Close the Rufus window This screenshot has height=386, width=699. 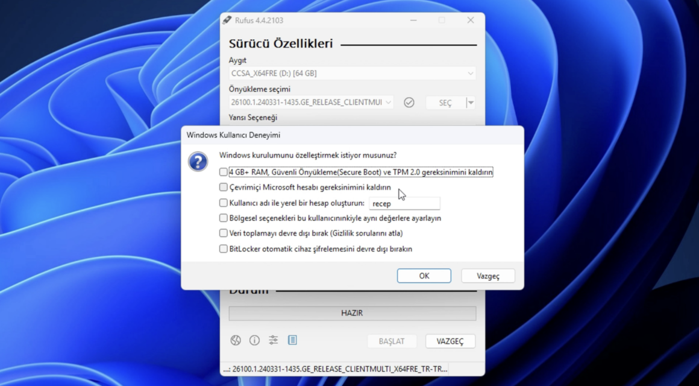click(x=470, y=20)
